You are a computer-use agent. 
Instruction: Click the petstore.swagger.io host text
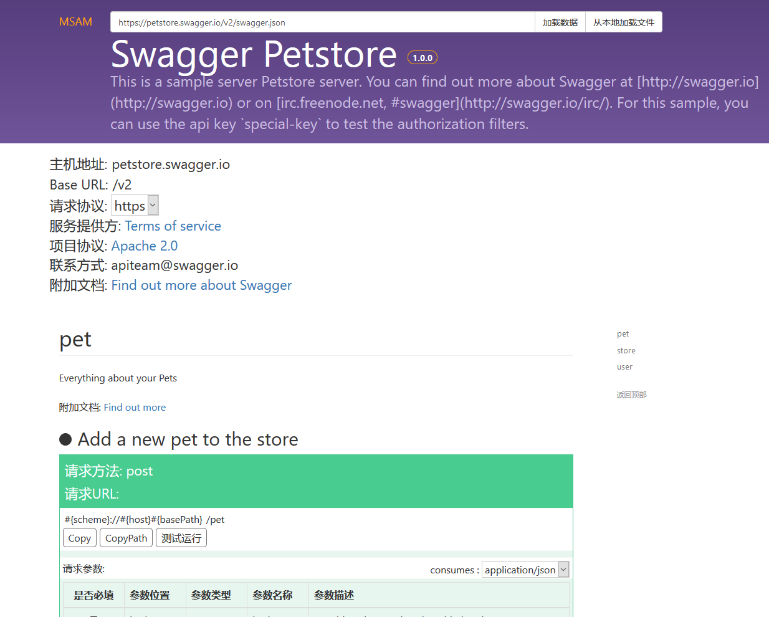171,165
